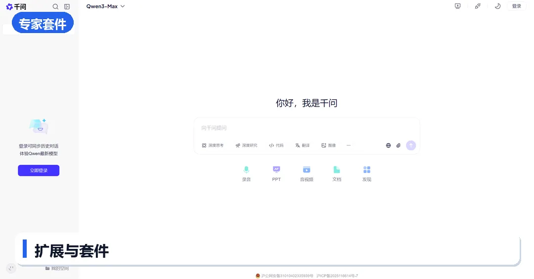Open the 发现 feature

(367, 173)
